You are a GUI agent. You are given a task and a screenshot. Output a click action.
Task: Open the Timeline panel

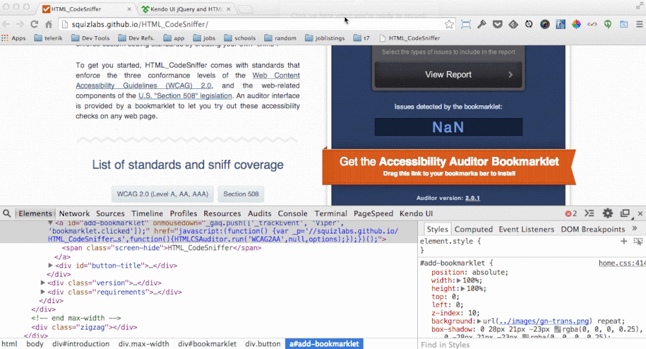coord(147,213)
